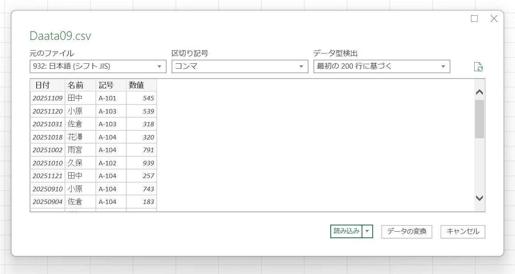Maximize the import dialog window

pos(474,19)
